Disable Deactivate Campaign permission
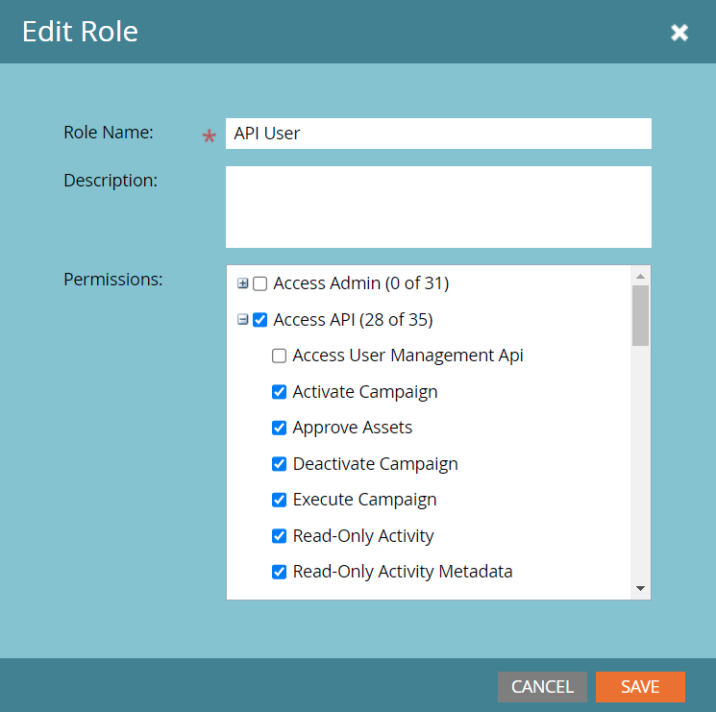 279,464
